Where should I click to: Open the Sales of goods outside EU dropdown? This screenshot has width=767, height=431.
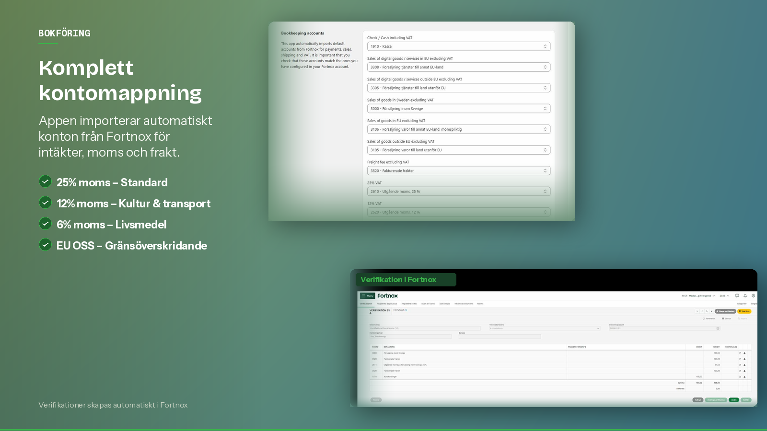(x=459, y=150)
